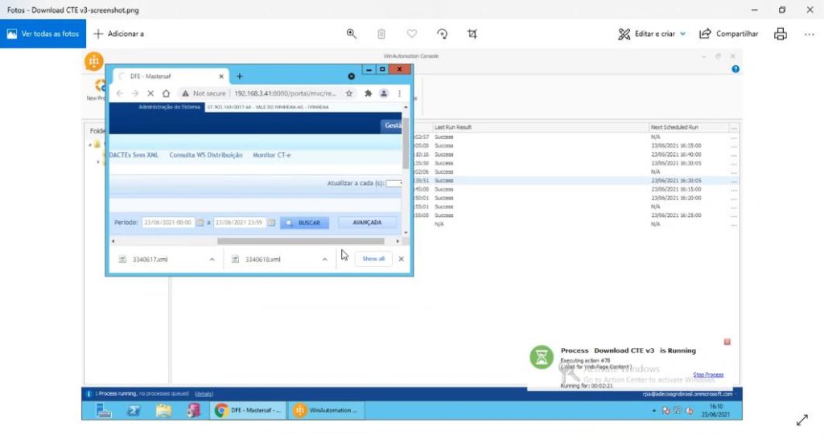The width and height of the screenshot is (824, 439).
Task: Open options chevron for 3340617.xml download
Action: tap(212, 260)
